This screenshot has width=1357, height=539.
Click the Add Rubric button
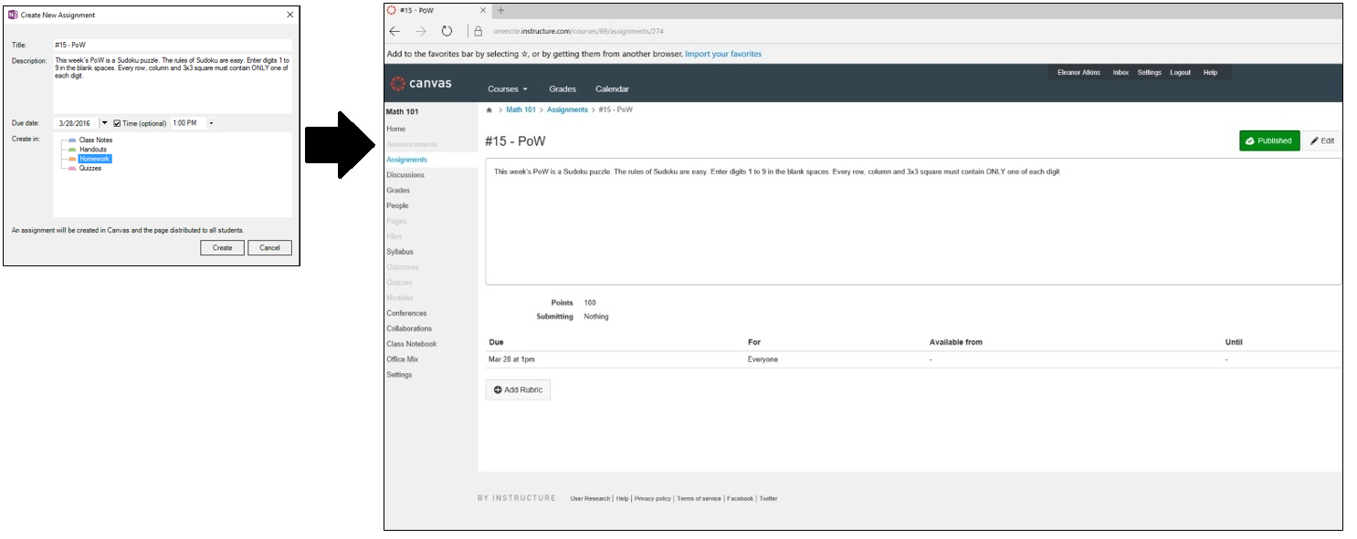pyautogui.click(x=518, y=389)
